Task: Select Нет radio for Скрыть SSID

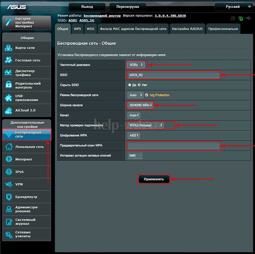Action: click(139, 85)
